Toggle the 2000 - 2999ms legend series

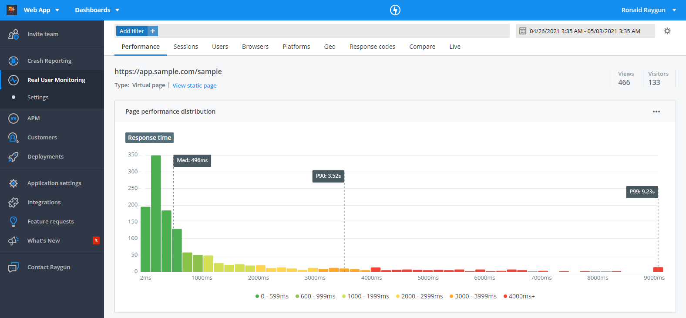[419, 296]
